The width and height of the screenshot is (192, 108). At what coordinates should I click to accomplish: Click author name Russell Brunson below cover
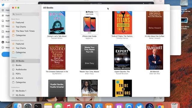pos(122,74)
